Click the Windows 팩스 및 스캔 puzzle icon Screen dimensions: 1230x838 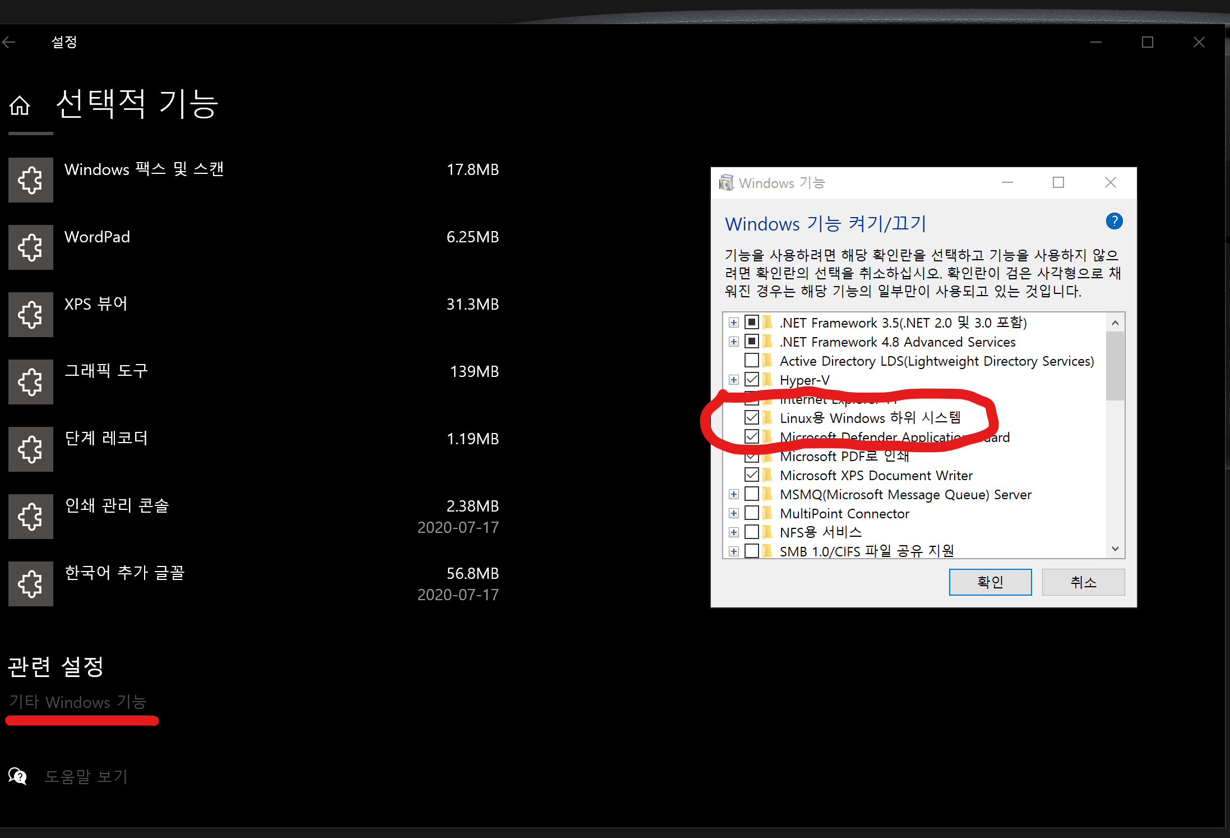point(31,180)
